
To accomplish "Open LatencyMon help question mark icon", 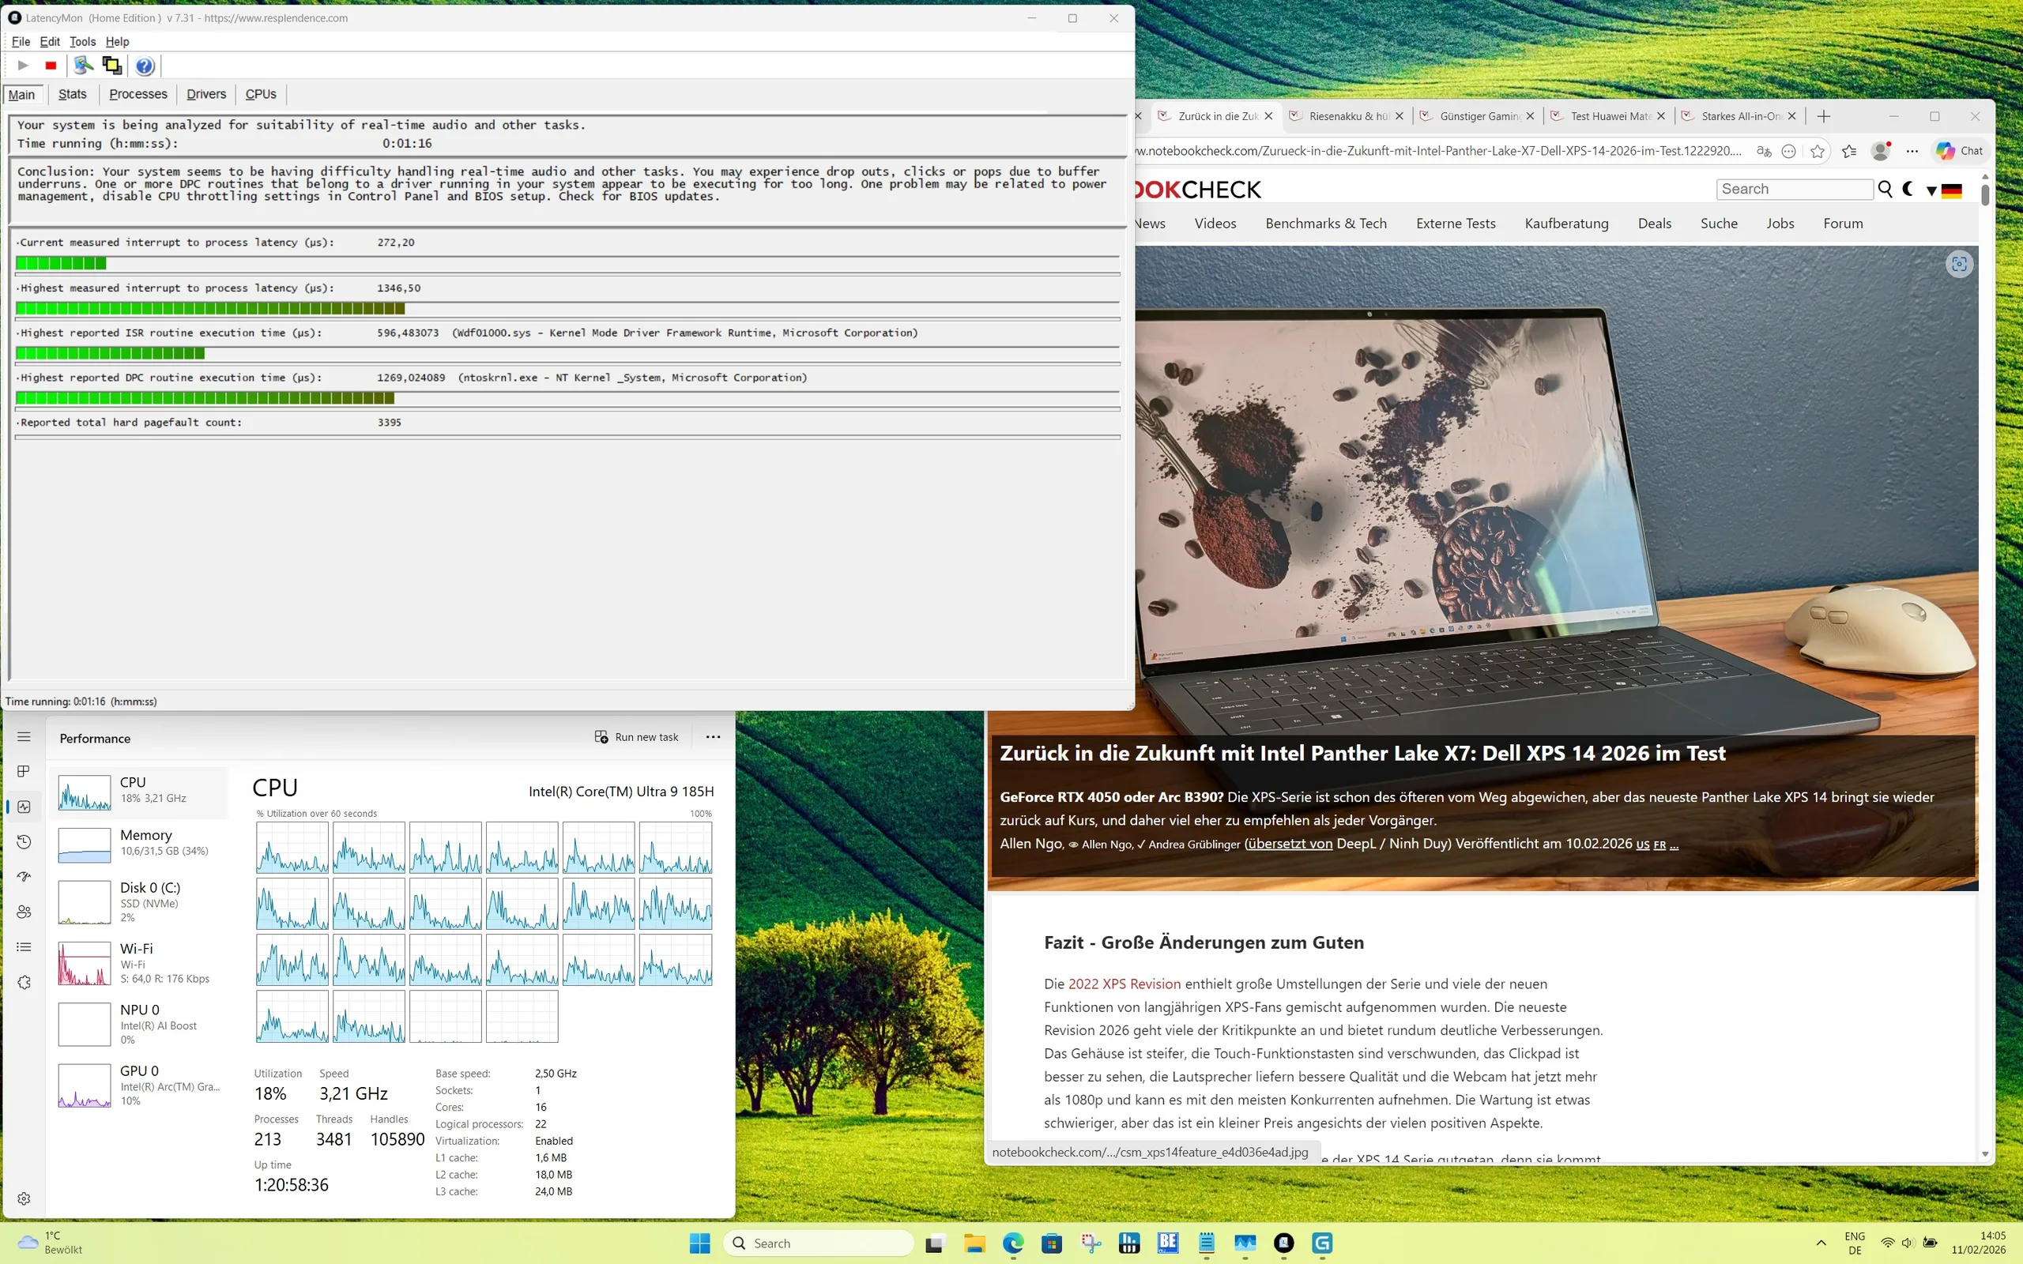I will coord(145,66).
